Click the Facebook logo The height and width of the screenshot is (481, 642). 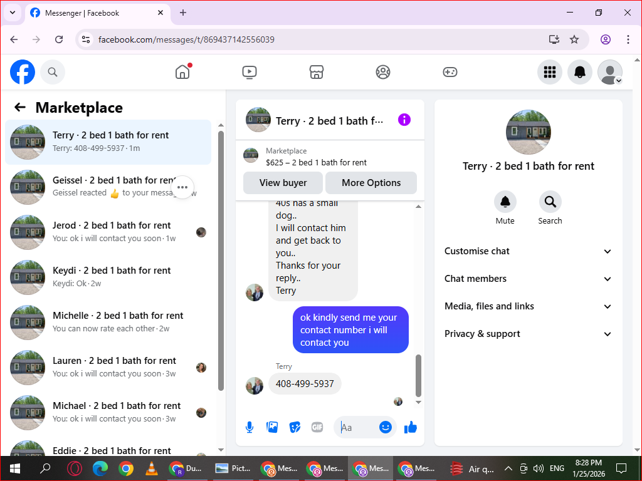tap(23, 72)
